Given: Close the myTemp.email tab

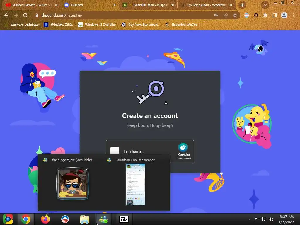Looking at the screenshot, I should click(231, 5).
